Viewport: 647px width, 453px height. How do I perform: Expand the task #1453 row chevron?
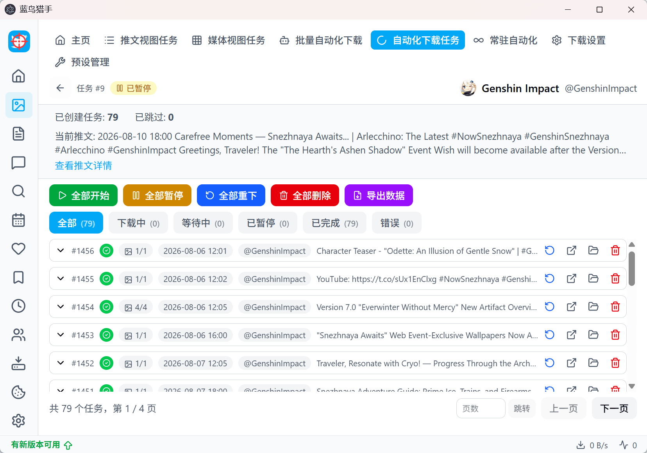click(x=61, y=335)
